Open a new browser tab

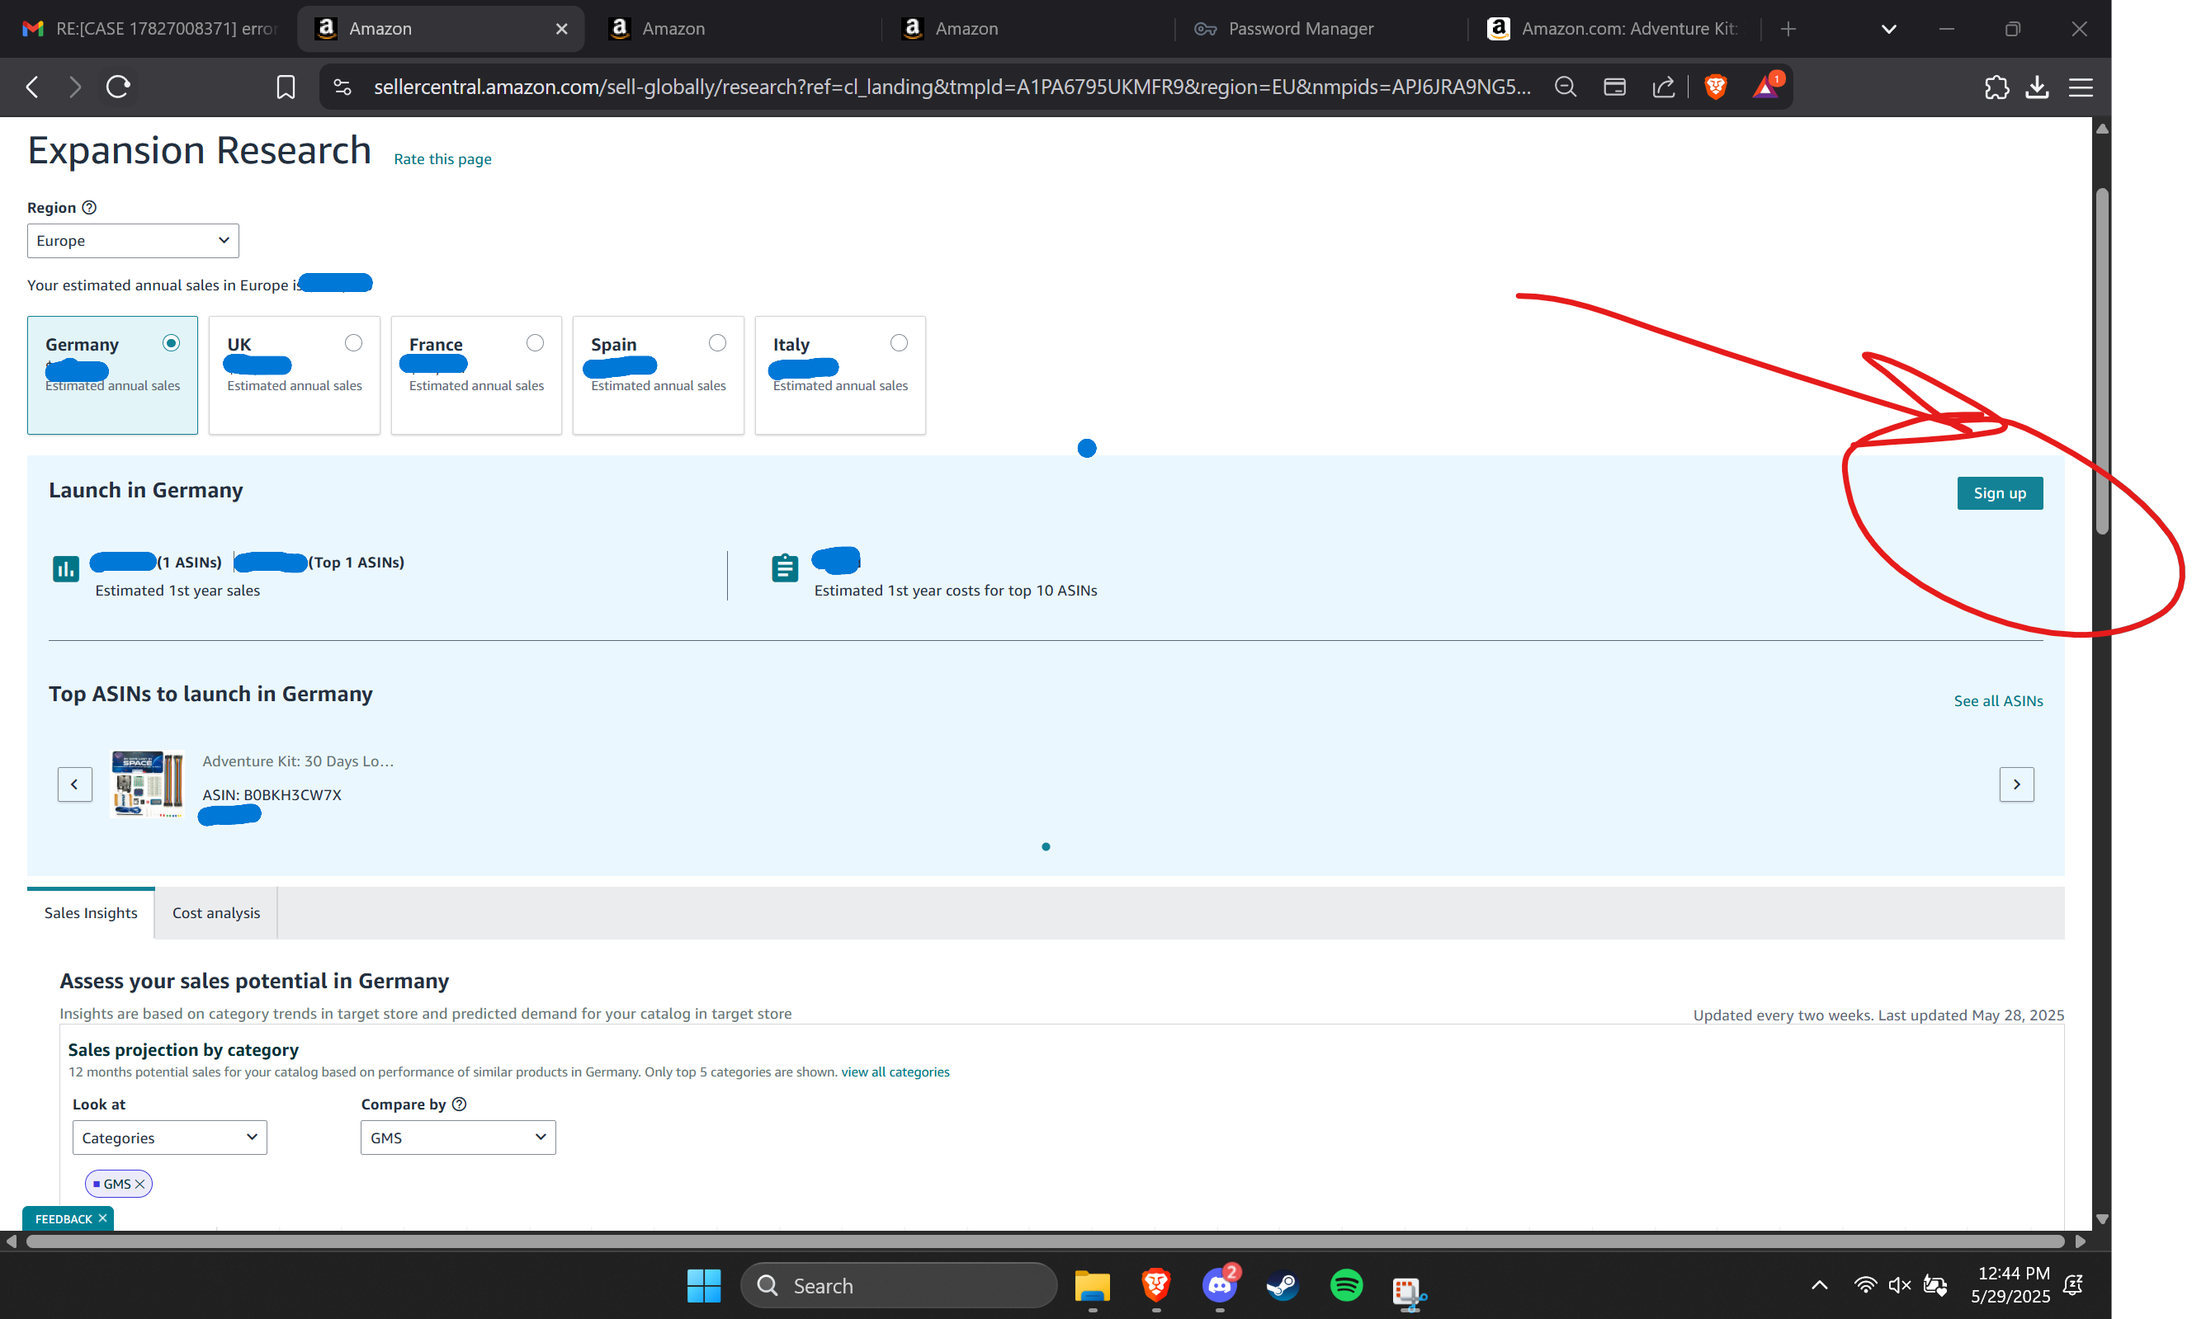(x=1788, y=30)
